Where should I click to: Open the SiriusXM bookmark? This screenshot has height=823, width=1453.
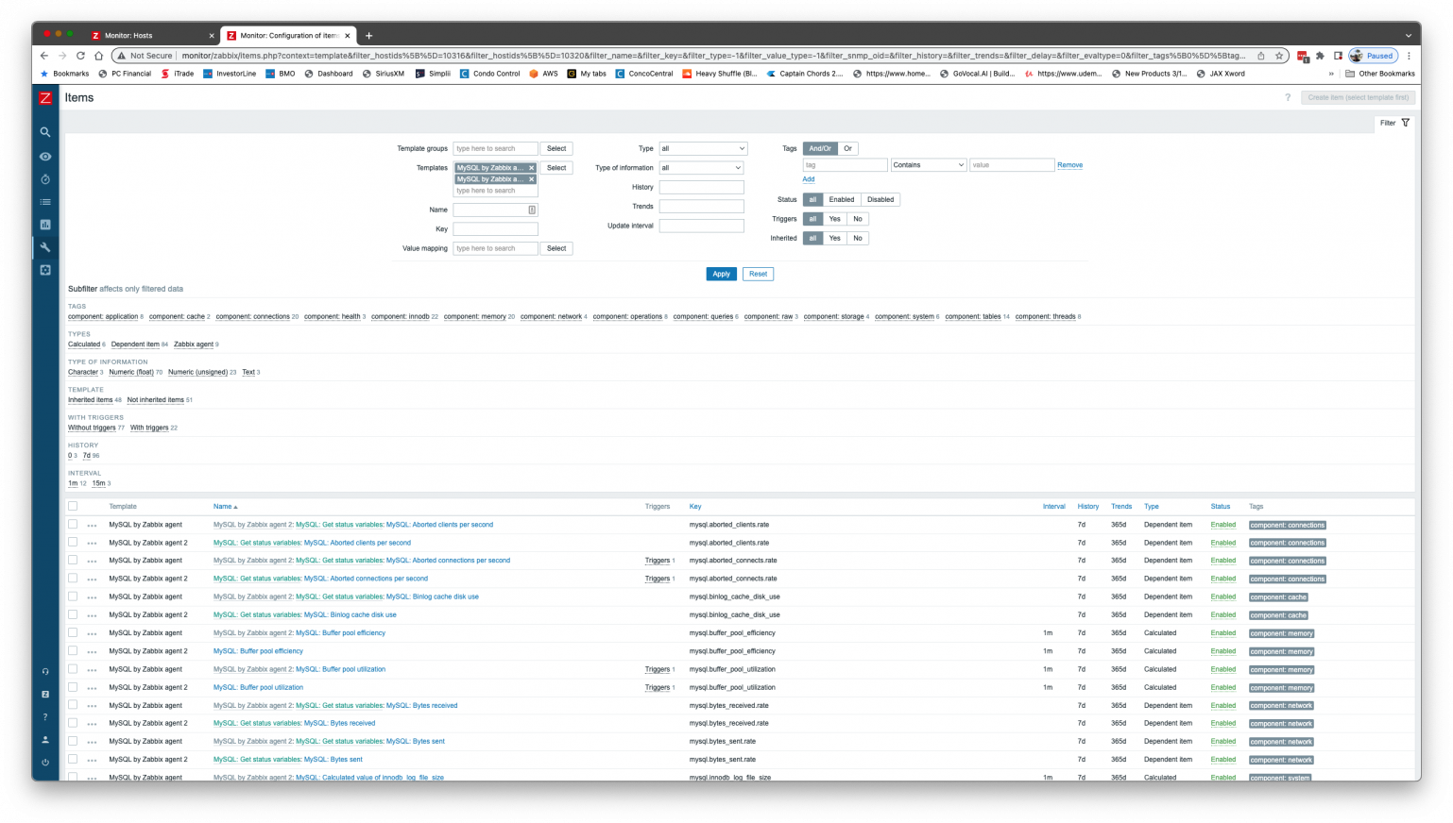pos(383,74)
